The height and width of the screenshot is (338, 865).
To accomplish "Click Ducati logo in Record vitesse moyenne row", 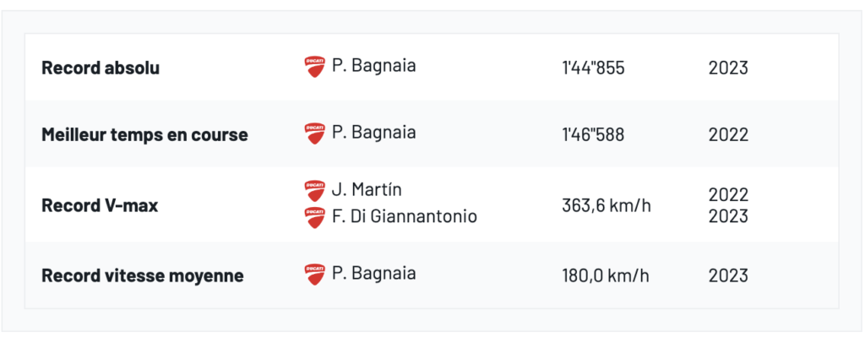I will pyautogui.click(x=314, y=274).
